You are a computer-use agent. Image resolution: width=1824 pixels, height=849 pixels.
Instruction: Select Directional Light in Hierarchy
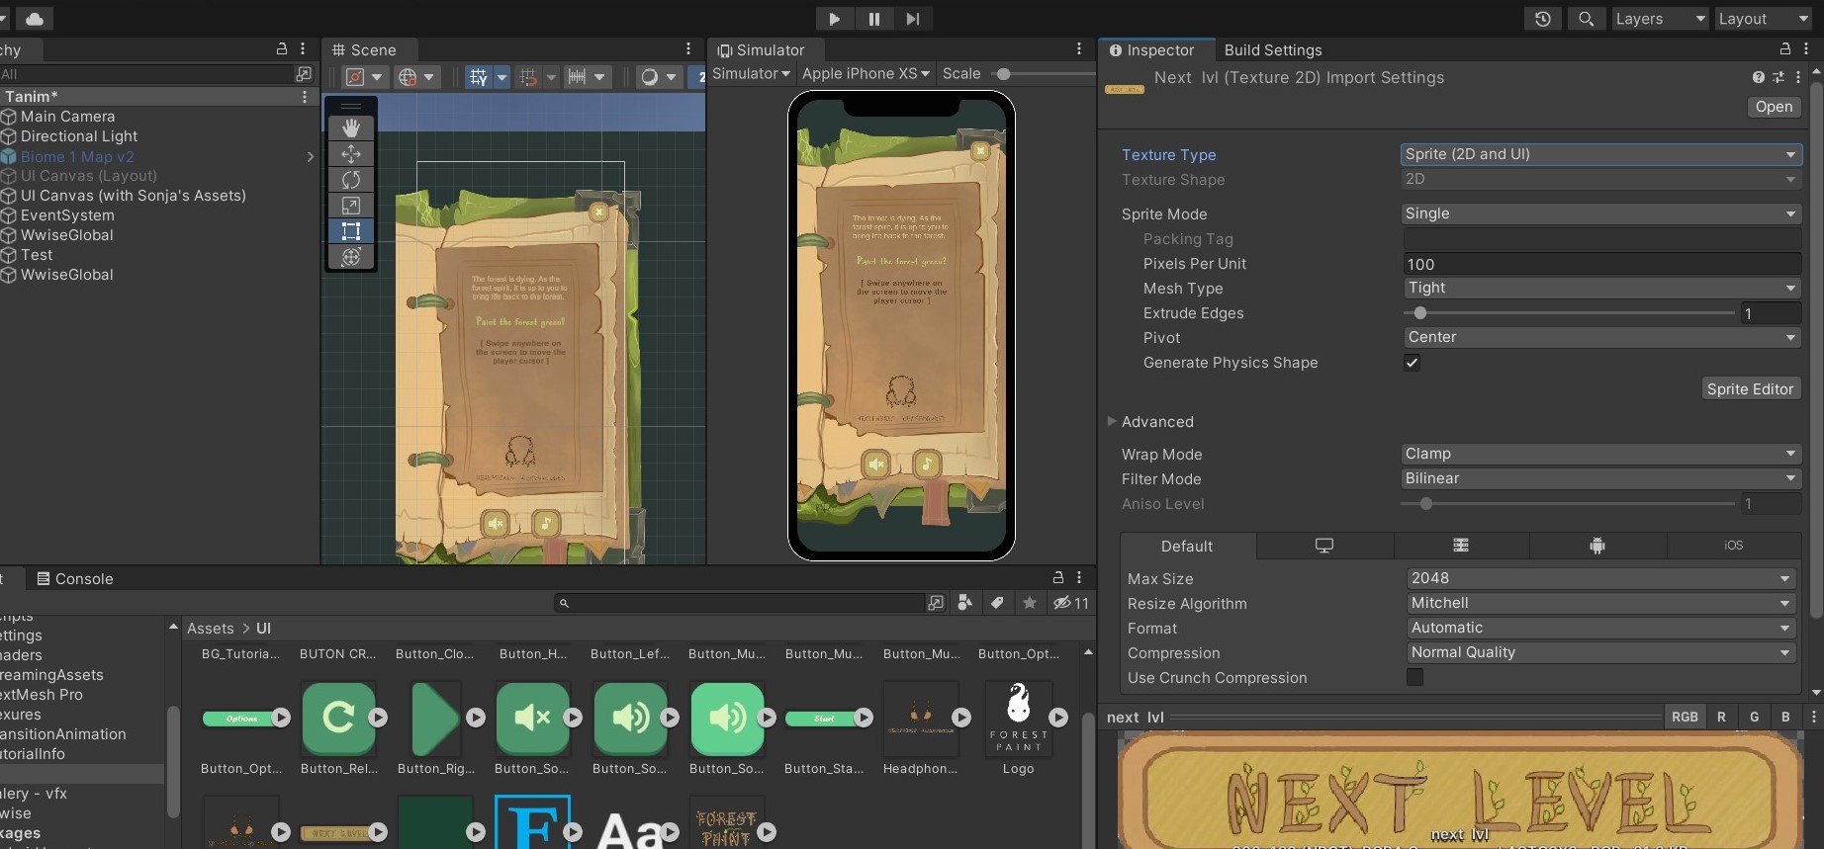(79, 135)
